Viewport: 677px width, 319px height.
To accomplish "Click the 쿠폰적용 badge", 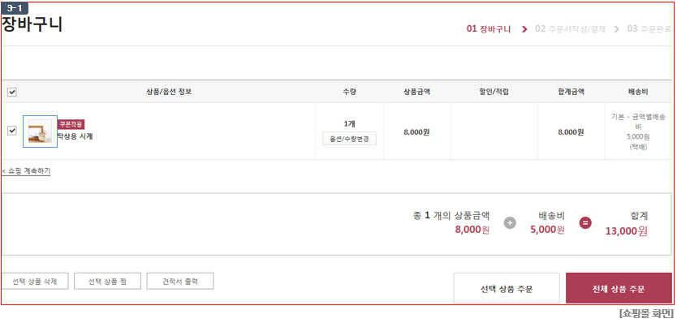I will click(x=71, y=124).
